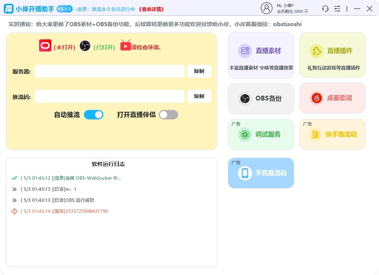The width and height of the screenshot is (379, 275).
Task: Click the 礼物互动游戏等直播插件 description
Action: pyautogui.click(x=334, y=68)
